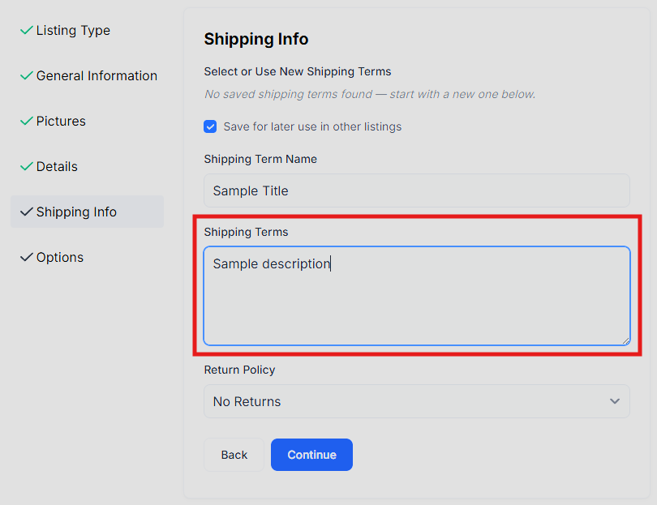Click the Back button

[x=234, y=455]
